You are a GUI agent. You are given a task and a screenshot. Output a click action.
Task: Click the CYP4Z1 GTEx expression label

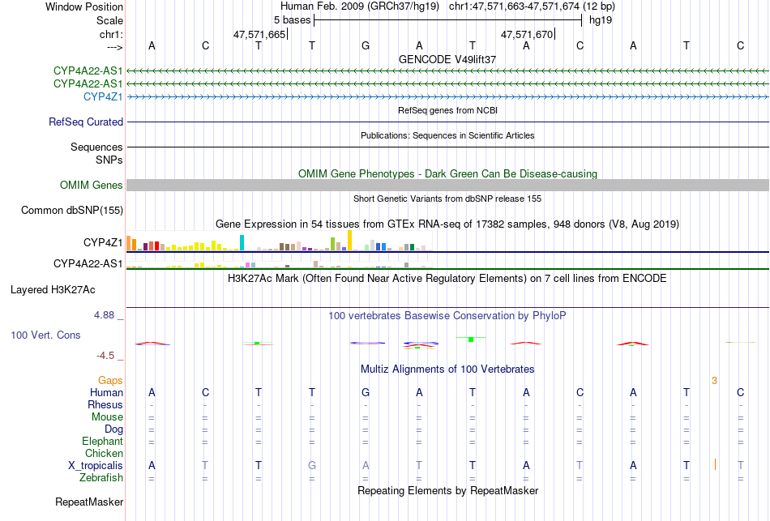click(103, 242)
